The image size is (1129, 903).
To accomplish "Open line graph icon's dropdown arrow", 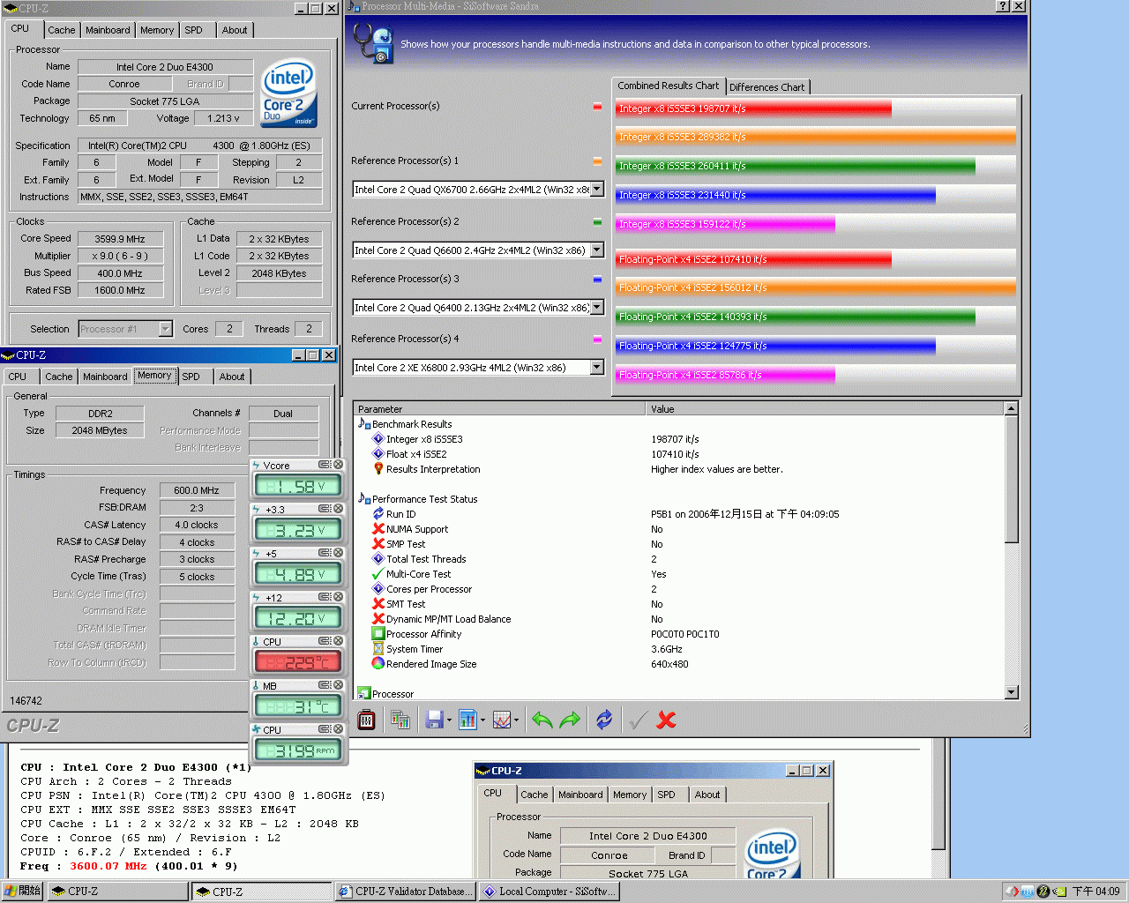I will point(516,720).
